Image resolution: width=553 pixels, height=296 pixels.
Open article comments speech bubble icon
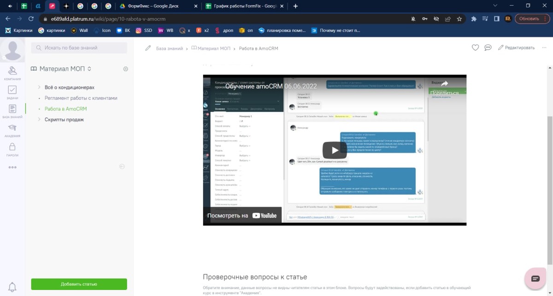(x=488, y=47)
